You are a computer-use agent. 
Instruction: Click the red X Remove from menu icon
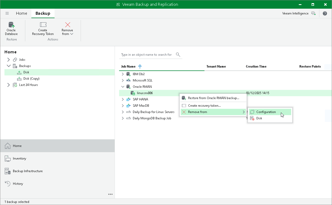click(x=184, y=112)
